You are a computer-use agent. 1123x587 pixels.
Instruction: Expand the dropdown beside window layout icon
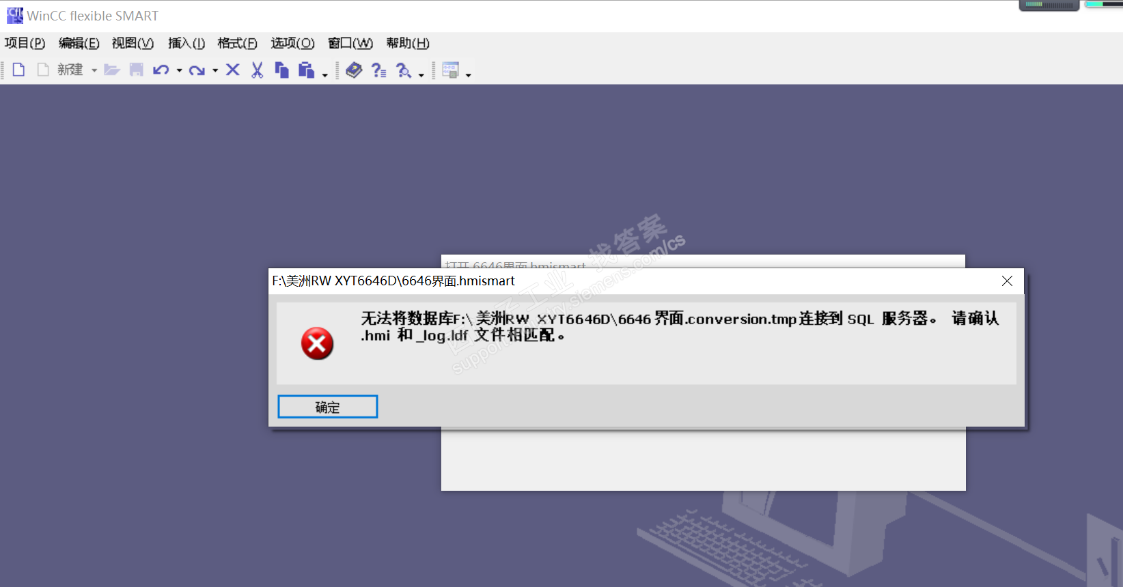[x=469, y=74]
